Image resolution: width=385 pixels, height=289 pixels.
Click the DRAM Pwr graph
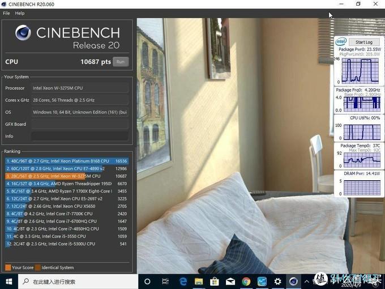[362, 188]
